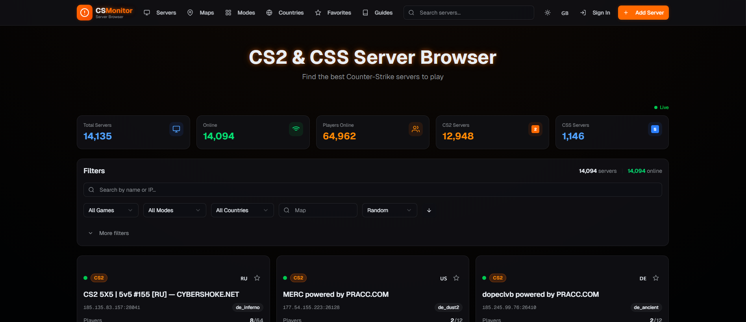The image size is (746, 322).
Task: Open the Random sort dropdown
Action: 390,210
